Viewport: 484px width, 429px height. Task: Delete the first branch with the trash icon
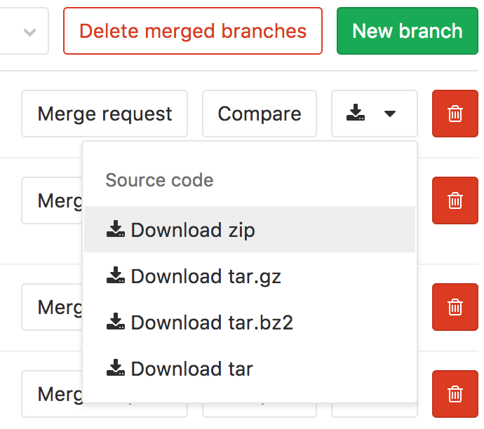pos(455,114)
